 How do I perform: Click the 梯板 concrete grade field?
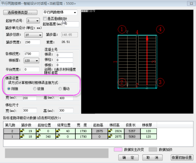(x=64, y=65)
